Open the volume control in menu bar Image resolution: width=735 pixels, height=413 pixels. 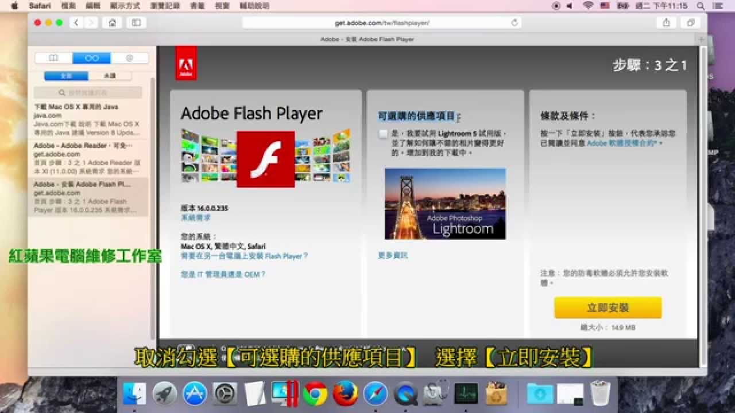click(x=570, y=6)
